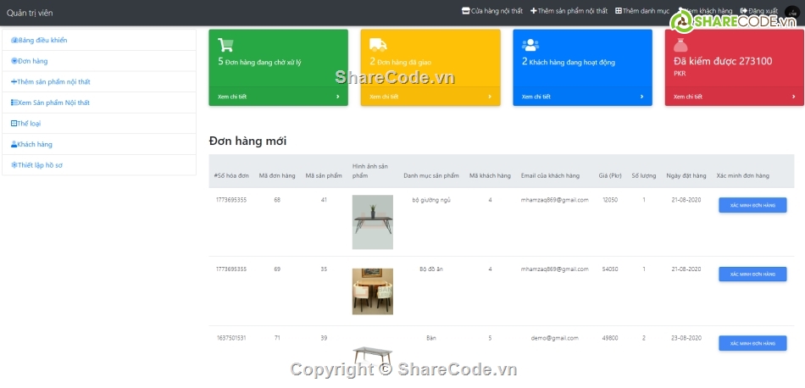Expand details arrow on delivered orders yellow card
Screen dimensions: 805x388
489,97
